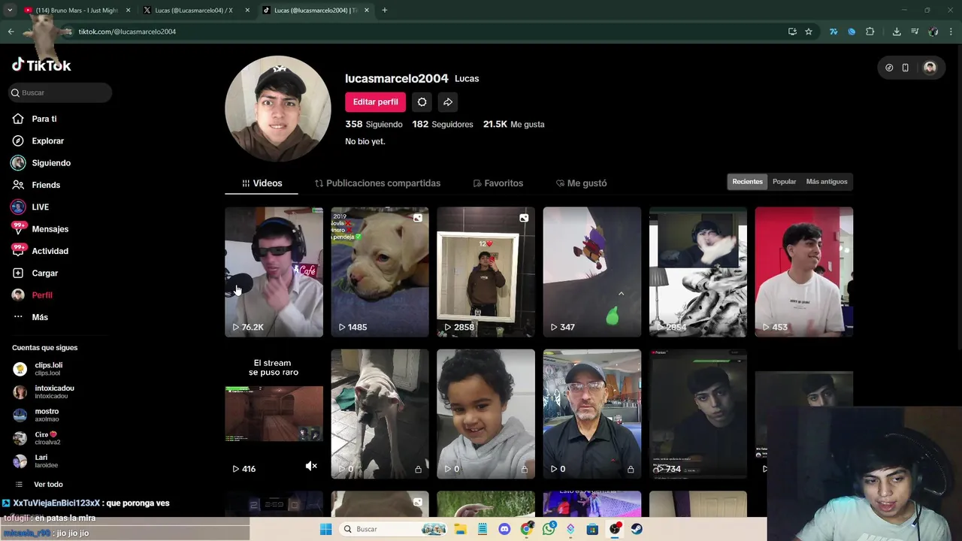Click the address bar URL tiktok.com/@lucasmarcelo2004
The image size is (962, 541).
pos(127,32)
